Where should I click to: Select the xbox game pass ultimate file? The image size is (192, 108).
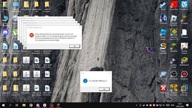point(37,90)
